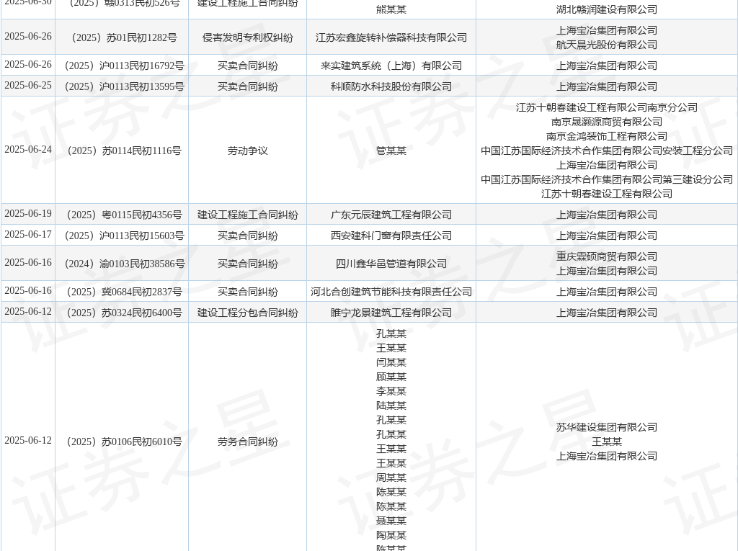738x551 pixels.
Task: Click date 2025-06-26 in the 沪0113民初16792号 row
Action: coord(28,65)
